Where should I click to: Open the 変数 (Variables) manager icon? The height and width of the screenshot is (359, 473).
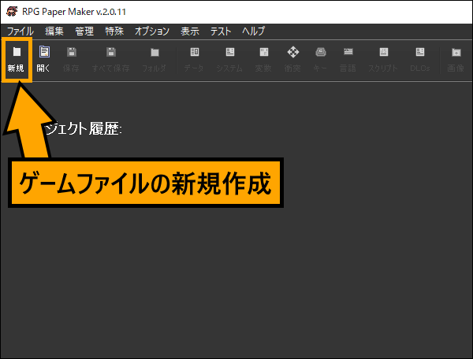tap(264, 59)
